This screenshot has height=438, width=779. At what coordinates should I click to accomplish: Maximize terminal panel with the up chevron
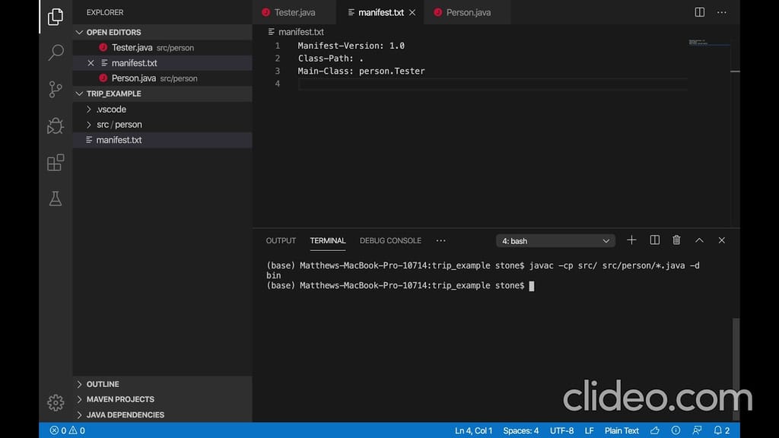point(699,240)
